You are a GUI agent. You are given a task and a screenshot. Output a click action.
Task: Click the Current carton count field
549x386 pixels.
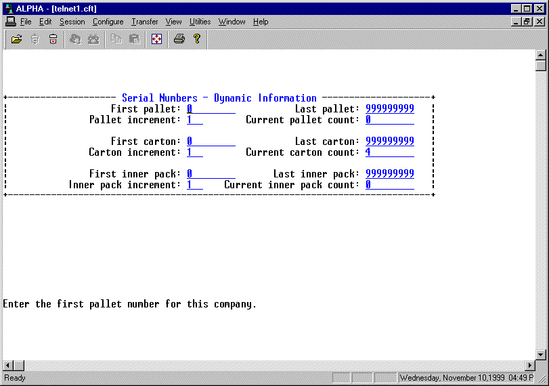389,152
